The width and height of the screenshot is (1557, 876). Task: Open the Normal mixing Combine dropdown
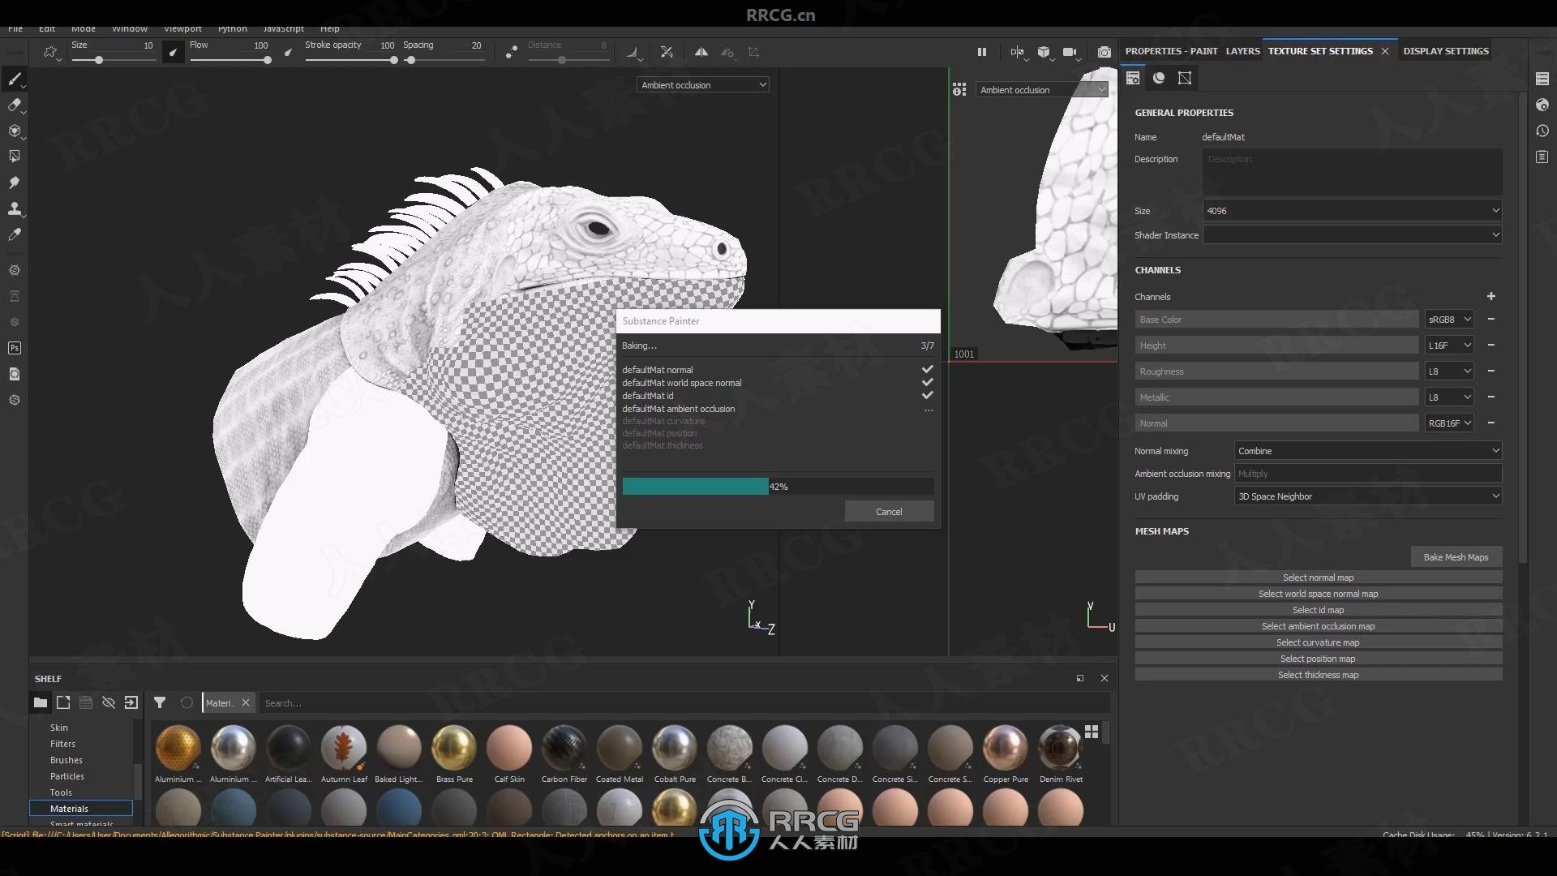tap(1368, 451)
